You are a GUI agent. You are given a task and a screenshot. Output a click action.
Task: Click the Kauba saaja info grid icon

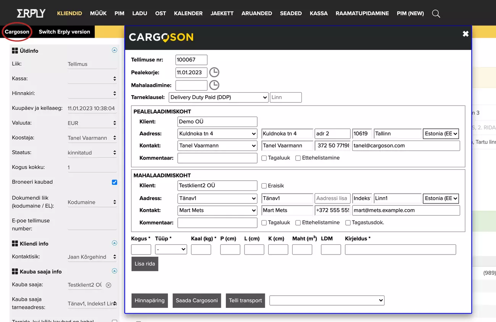click(15, 272)
